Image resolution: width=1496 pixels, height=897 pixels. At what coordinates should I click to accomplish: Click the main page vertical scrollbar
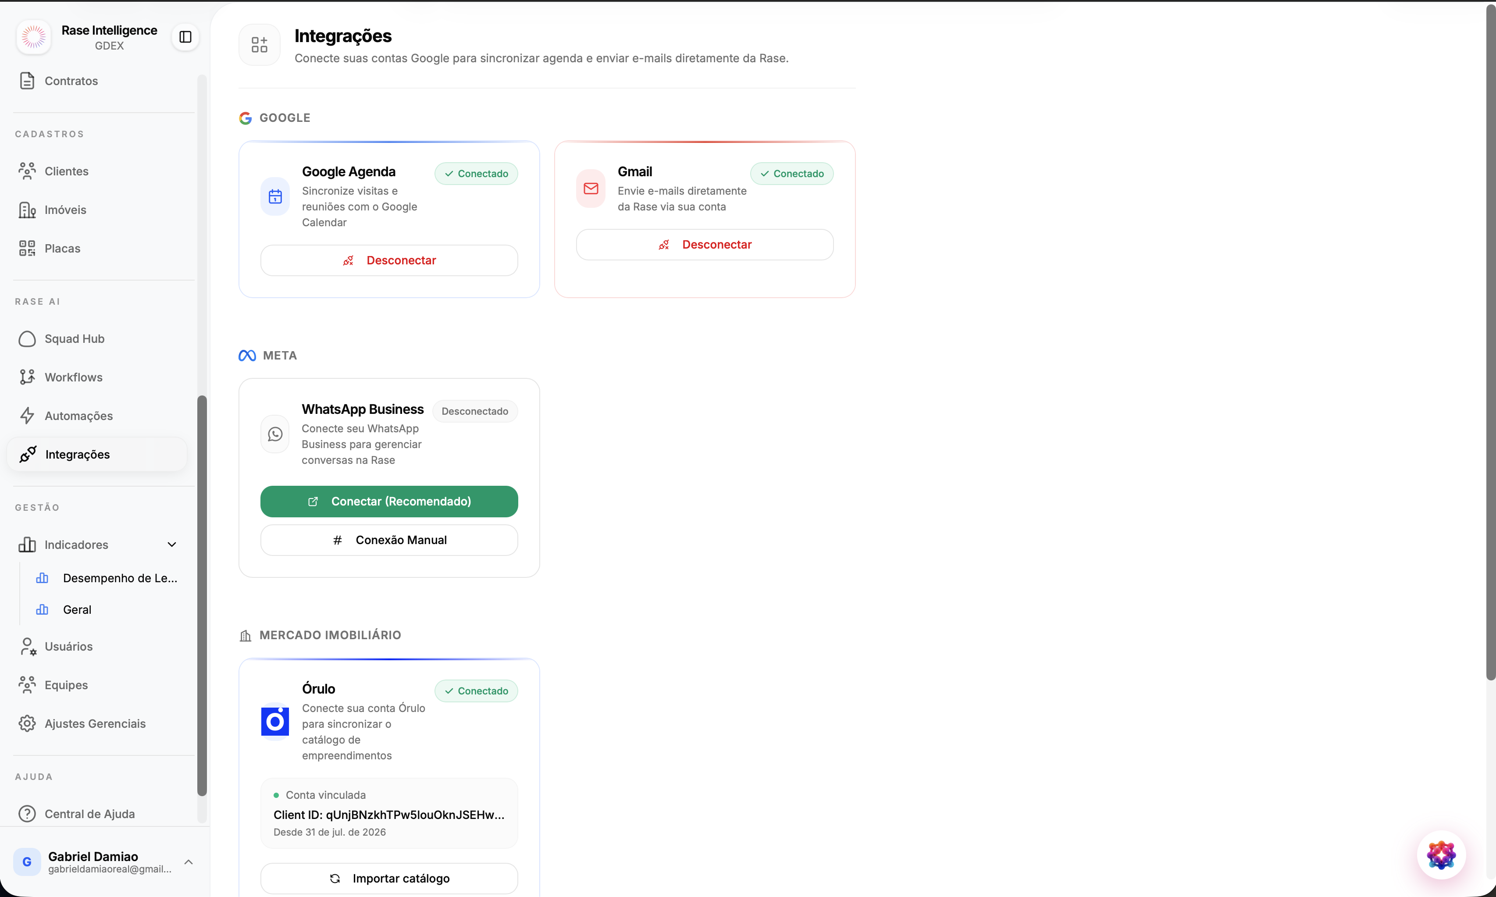(1491, 342)
